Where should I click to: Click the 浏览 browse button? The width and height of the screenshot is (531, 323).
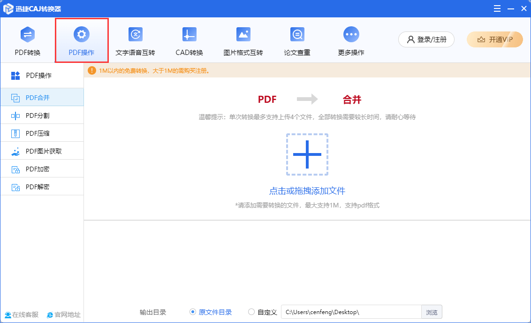(432, 312)
